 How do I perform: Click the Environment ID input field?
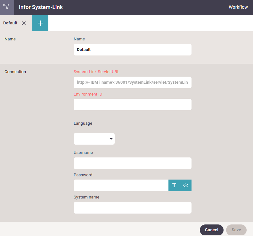[133, 105]
